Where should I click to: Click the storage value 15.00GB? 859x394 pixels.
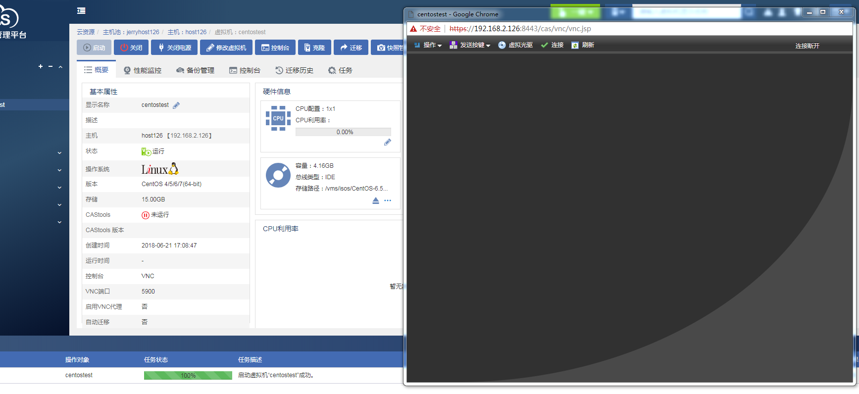point(153,199)
